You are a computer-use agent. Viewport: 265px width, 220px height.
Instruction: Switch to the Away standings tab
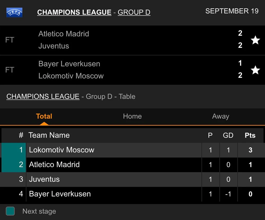pyautogui.click(x=220, y=116)
